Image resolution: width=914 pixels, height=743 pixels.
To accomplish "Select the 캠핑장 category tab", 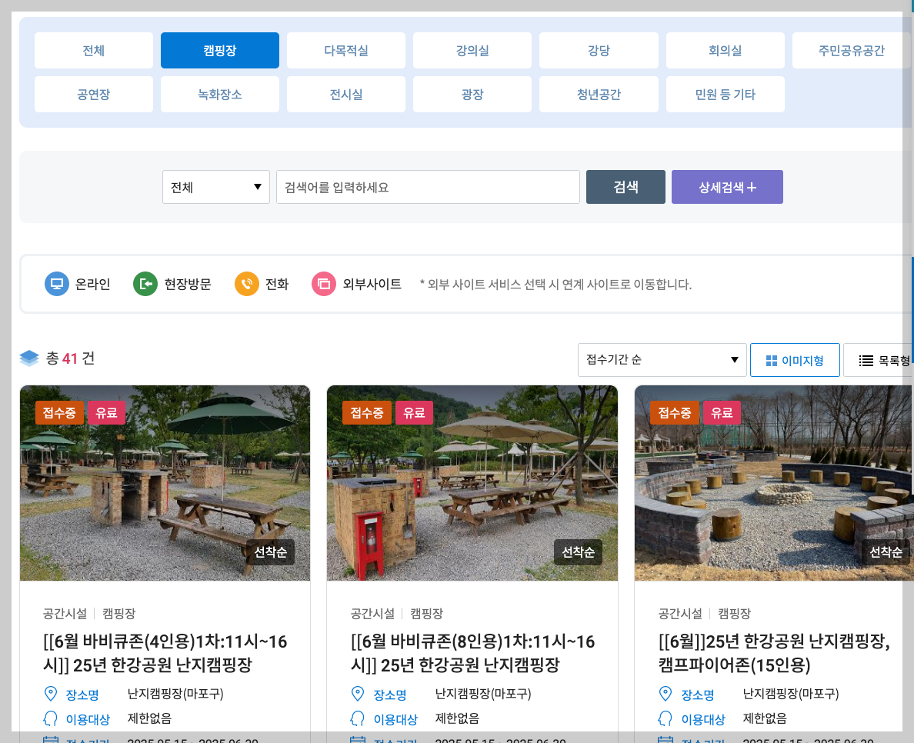I will [x=220, y=50].
